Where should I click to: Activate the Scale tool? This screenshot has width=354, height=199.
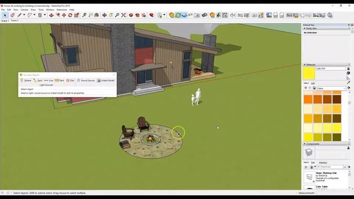coord(76,15)
